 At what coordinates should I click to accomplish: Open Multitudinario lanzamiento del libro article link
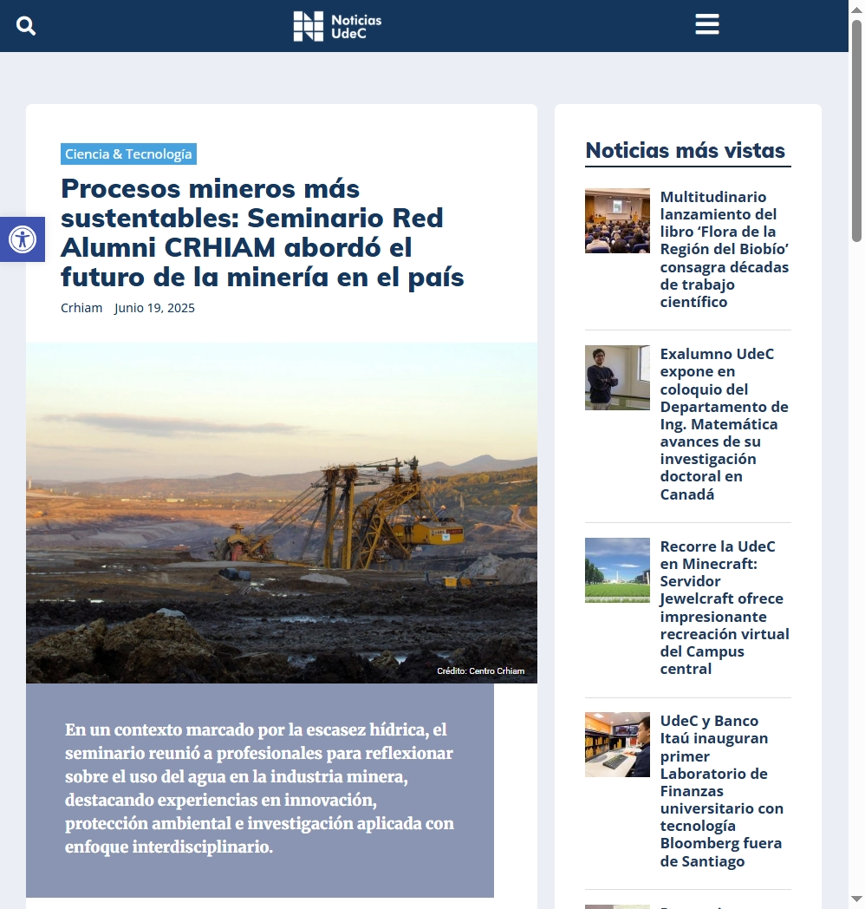[x=725, y=249]
